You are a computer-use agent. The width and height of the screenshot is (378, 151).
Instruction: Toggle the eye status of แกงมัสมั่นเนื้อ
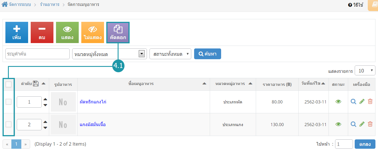coord(338,124)
